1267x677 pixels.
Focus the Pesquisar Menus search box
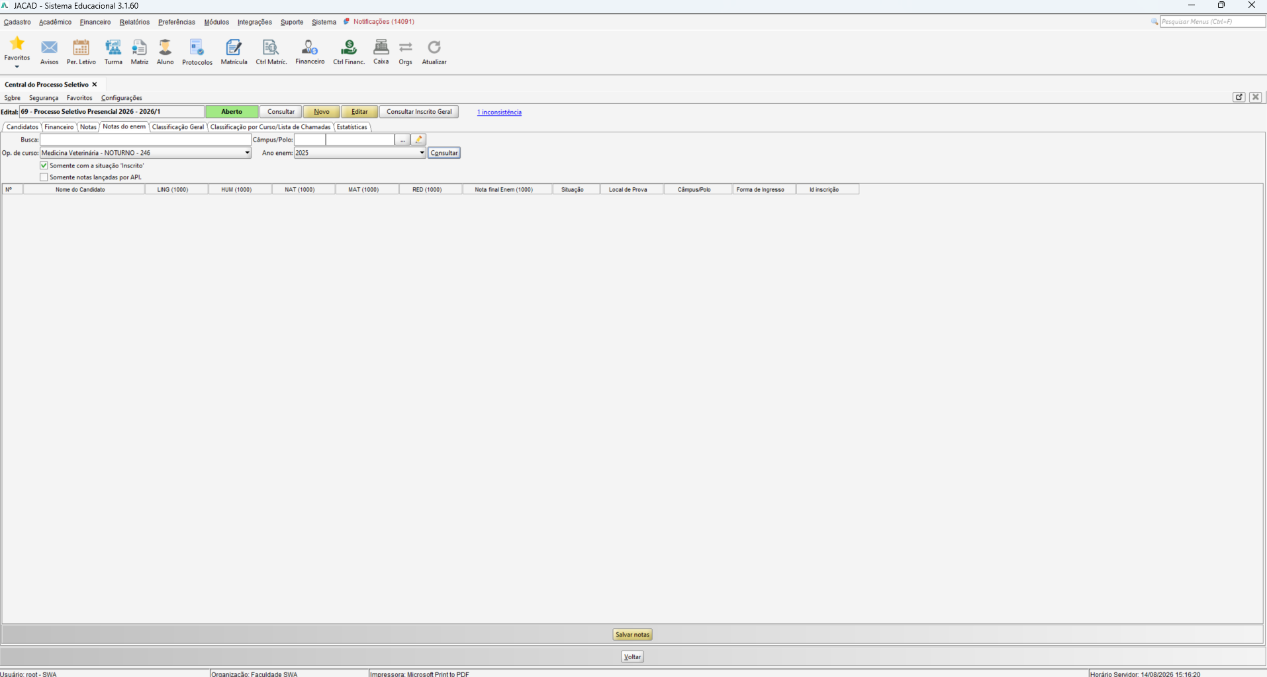[1213, 22]
